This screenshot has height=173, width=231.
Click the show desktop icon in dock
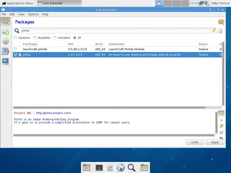pos(86,168)
